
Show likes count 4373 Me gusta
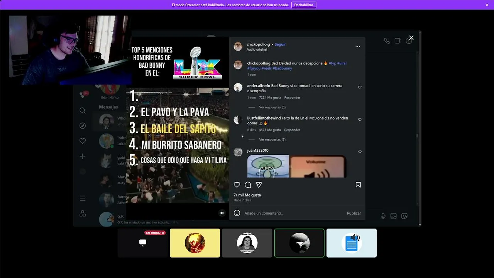[x=270, y=130]
